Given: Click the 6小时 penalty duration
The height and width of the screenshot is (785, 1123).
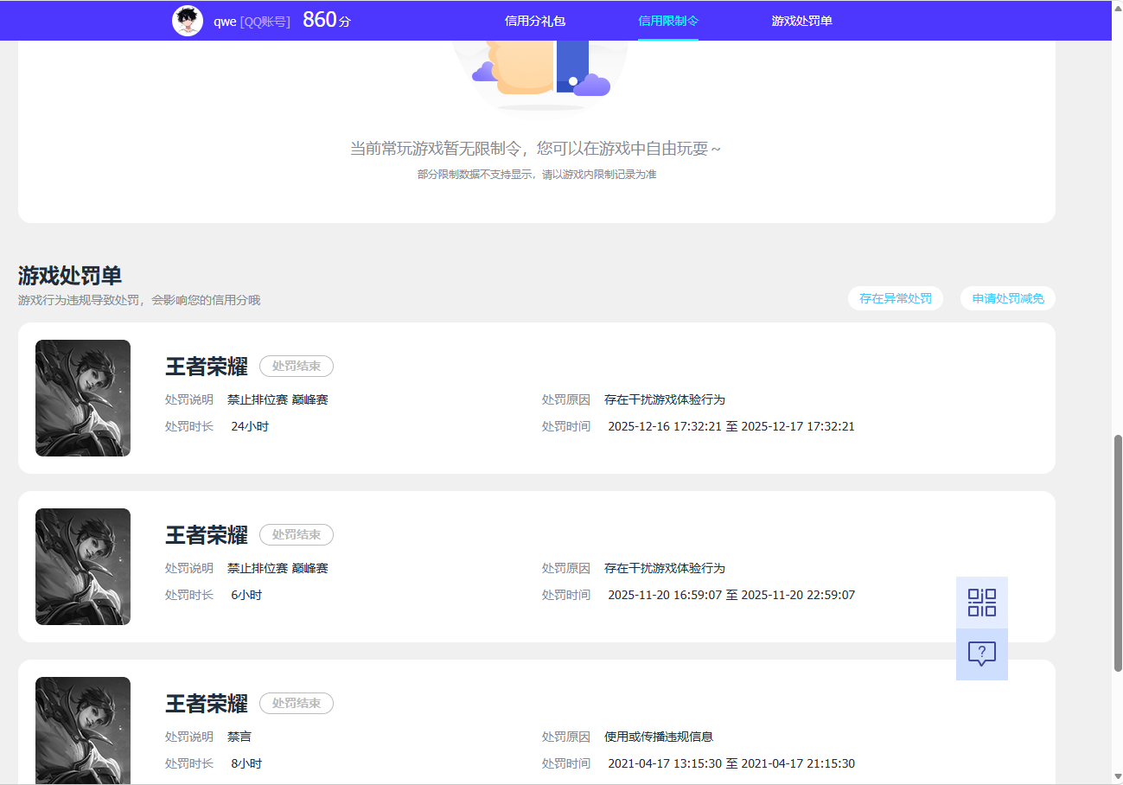Looking at the screenshot, I should coord(246,595).
